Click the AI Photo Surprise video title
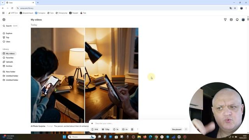Screen dimensions: 249x140 tap(38, 126)
